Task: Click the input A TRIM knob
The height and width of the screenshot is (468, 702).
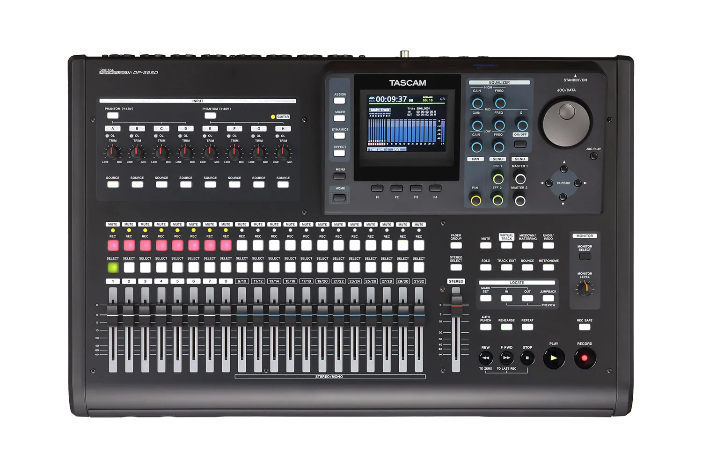Action: pyautogui.click(x=113, y=152)
